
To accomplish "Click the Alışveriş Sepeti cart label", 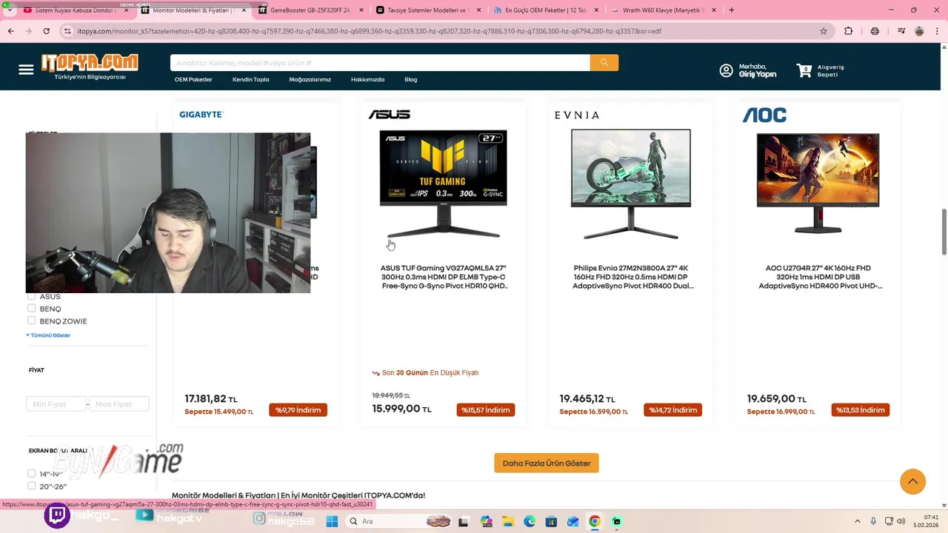I will coord(830,71).
